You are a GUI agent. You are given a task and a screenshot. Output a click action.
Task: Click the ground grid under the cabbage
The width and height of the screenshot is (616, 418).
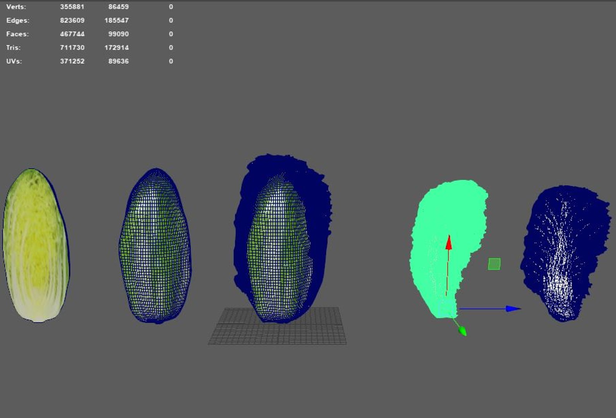[277, 325]
